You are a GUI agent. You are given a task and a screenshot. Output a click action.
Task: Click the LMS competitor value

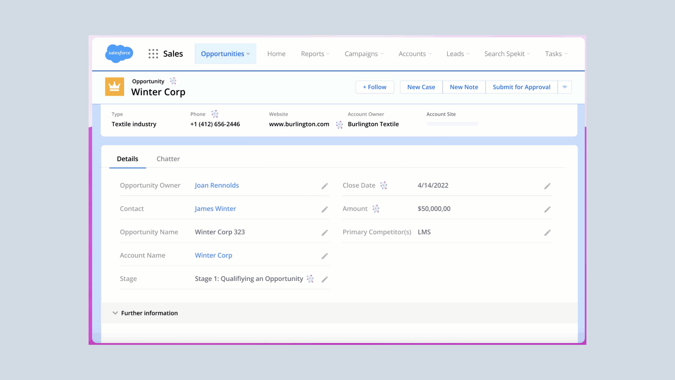click(424, 232)
